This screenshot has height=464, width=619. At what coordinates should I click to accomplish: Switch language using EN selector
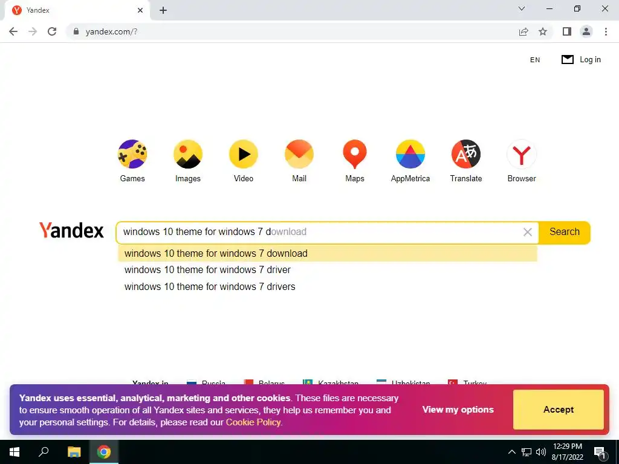click(x=535, y=60)
